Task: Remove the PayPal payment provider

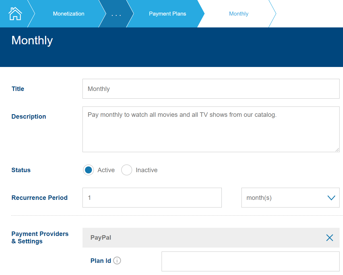Action: [329, 238]
